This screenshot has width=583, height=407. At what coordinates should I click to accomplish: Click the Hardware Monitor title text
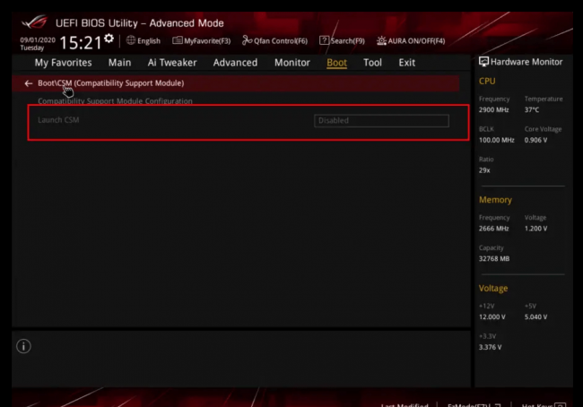pyautogui.click(x=526, y=62)
